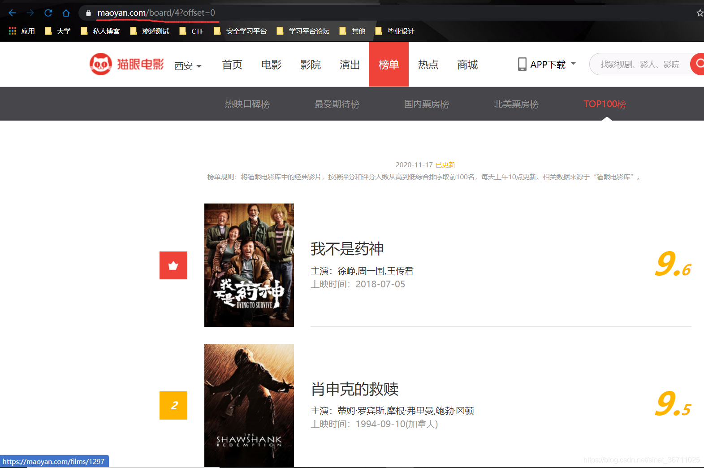Switch to the 热映口碑榜 tab
The height and width of the screenshot is (468, 704).
(247, 104)
